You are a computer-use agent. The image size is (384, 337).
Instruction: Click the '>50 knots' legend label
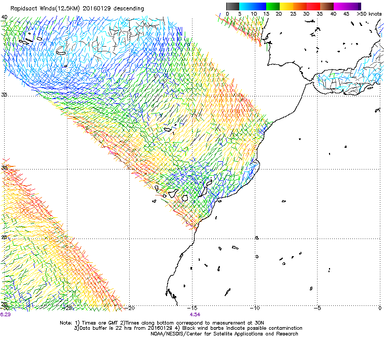click(x=369, y=13)
